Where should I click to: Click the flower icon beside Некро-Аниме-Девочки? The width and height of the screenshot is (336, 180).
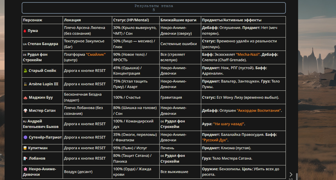point(25,169)
